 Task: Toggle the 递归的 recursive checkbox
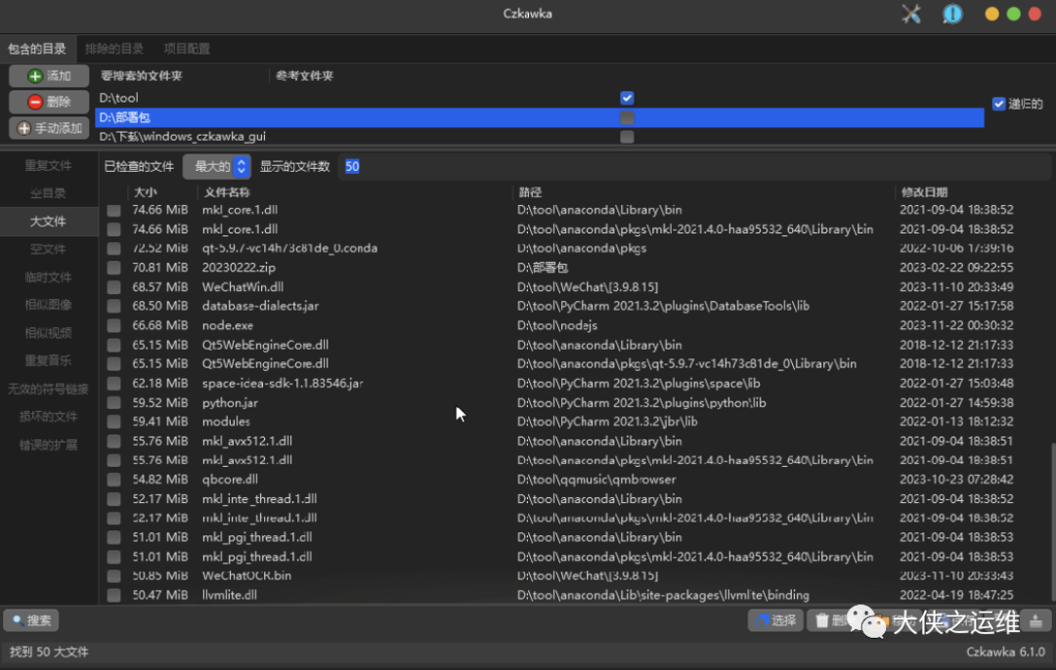pos(998,104)
